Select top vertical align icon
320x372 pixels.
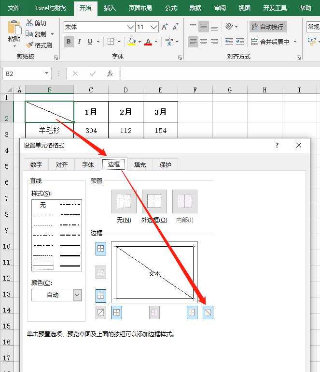tap(193, 26)
